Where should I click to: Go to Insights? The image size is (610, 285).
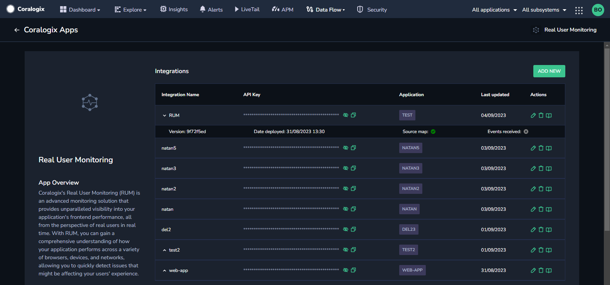coord(174,9)
